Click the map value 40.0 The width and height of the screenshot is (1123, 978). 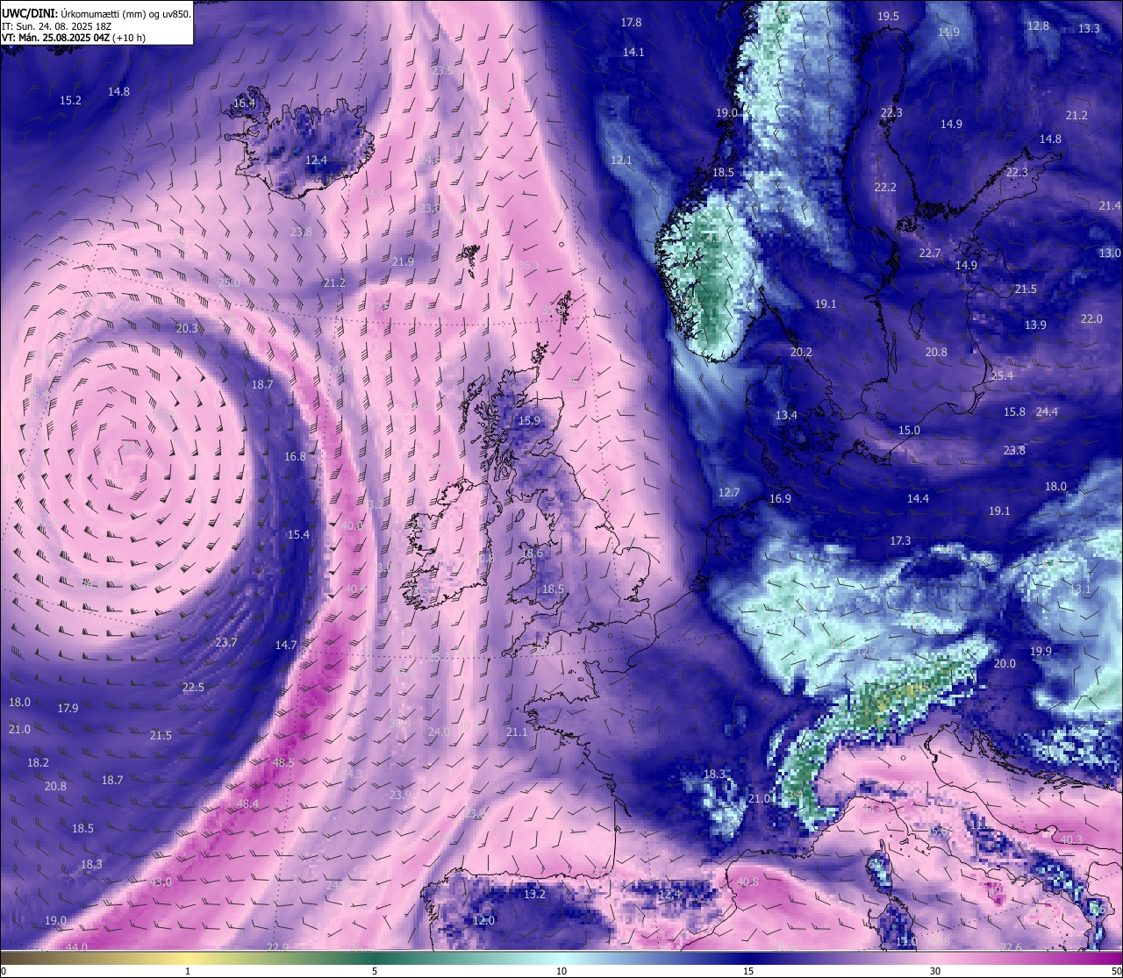click(x=352, y=526)
